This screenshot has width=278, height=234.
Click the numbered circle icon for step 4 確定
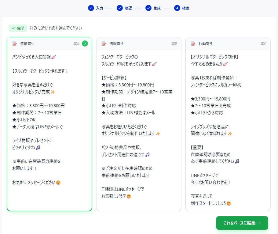[x=177, y=8]
